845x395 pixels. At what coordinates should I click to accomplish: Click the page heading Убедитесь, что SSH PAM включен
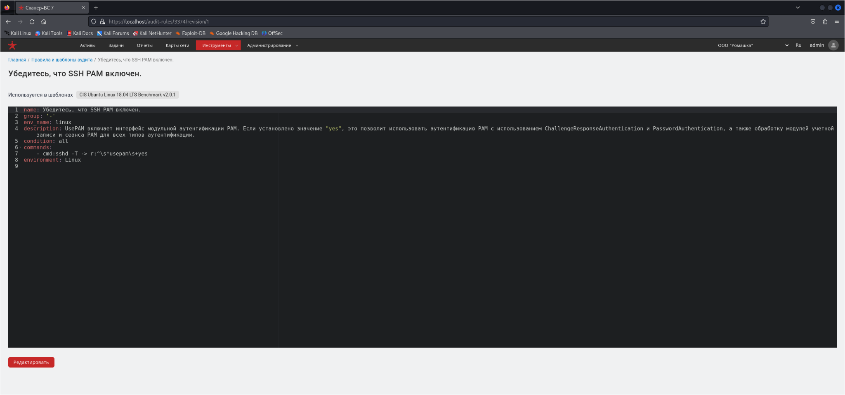coord(75,73)
